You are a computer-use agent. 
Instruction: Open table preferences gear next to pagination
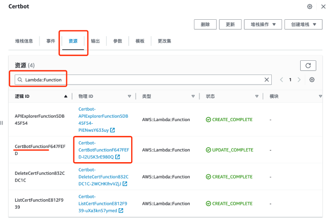click(x=312, y=80)
